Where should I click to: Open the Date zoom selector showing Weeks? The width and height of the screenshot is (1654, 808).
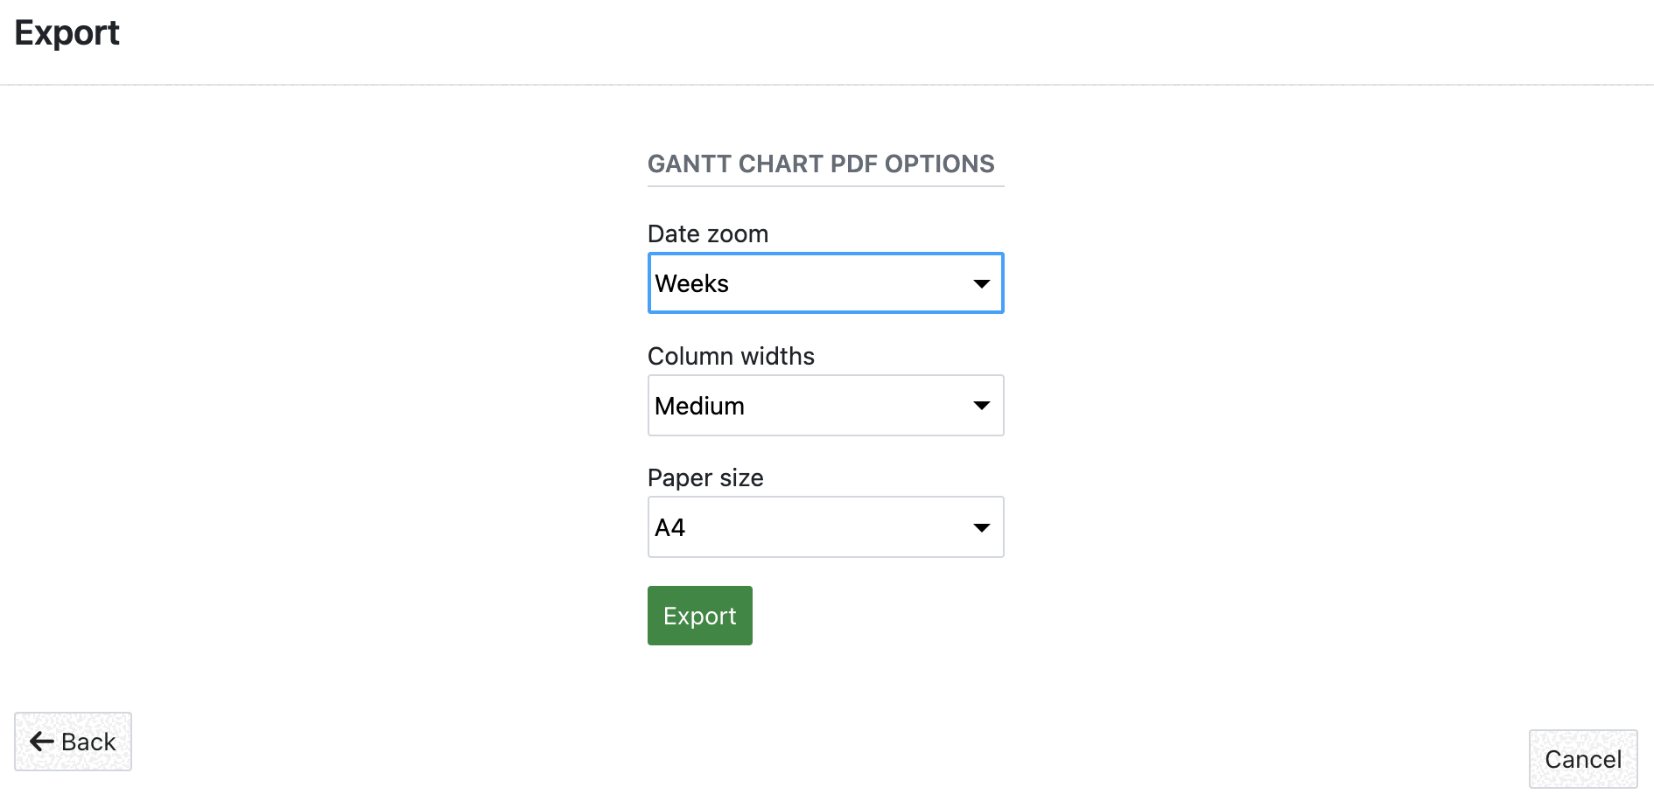(x=824, y=283)
